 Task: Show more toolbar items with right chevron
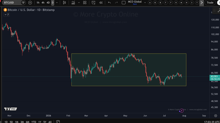tap(202, 3)
